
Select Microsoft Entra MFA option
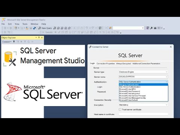(143, 89)
